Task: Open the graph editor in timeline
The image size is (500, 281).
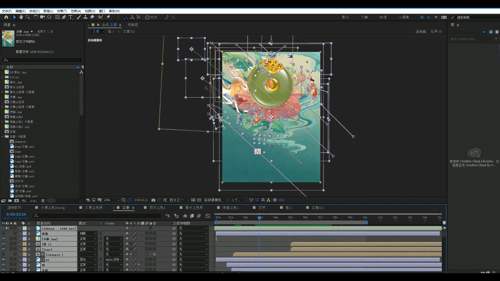Action: click(208, 215)
